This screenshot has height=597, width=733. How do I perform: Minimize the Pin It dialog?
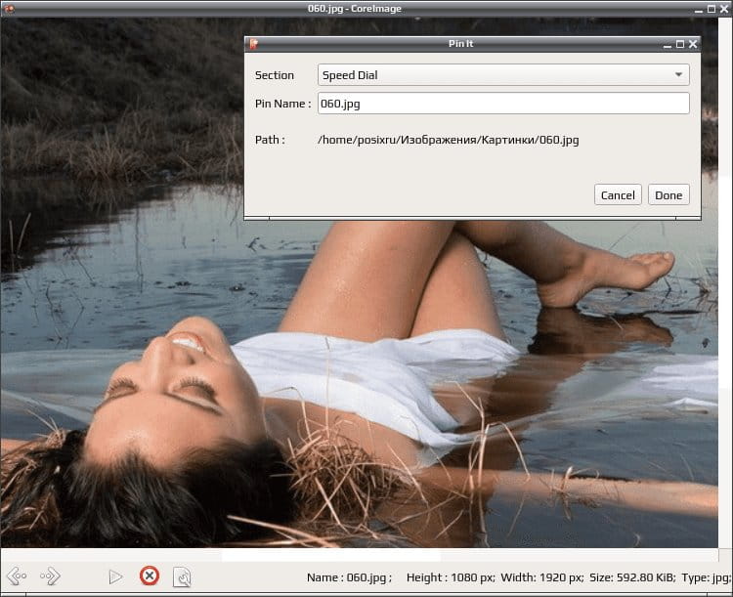668,45
